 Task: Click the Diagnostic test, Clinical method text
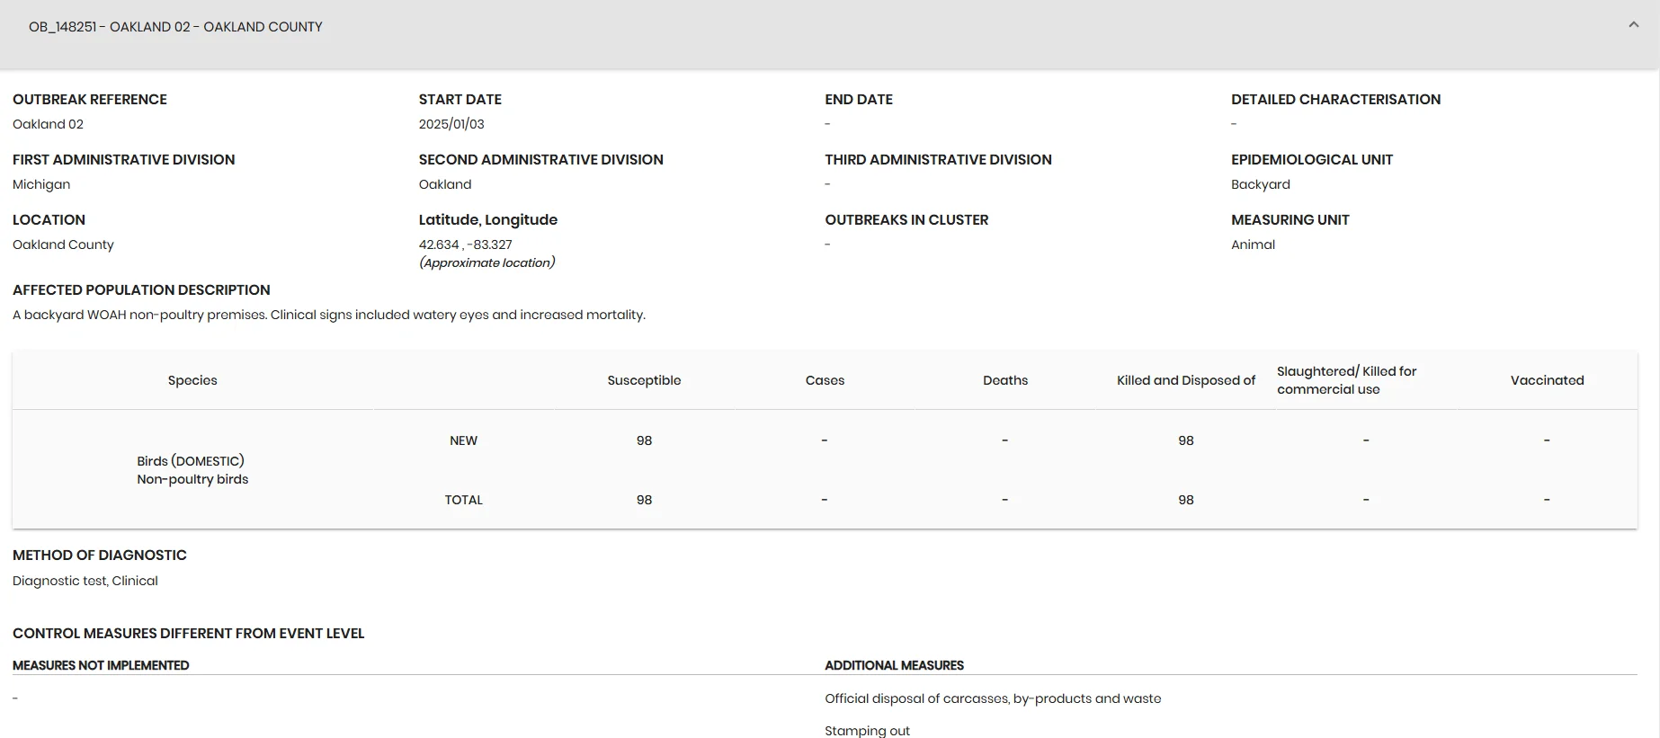pyautogui.click(x=85, y=581)
